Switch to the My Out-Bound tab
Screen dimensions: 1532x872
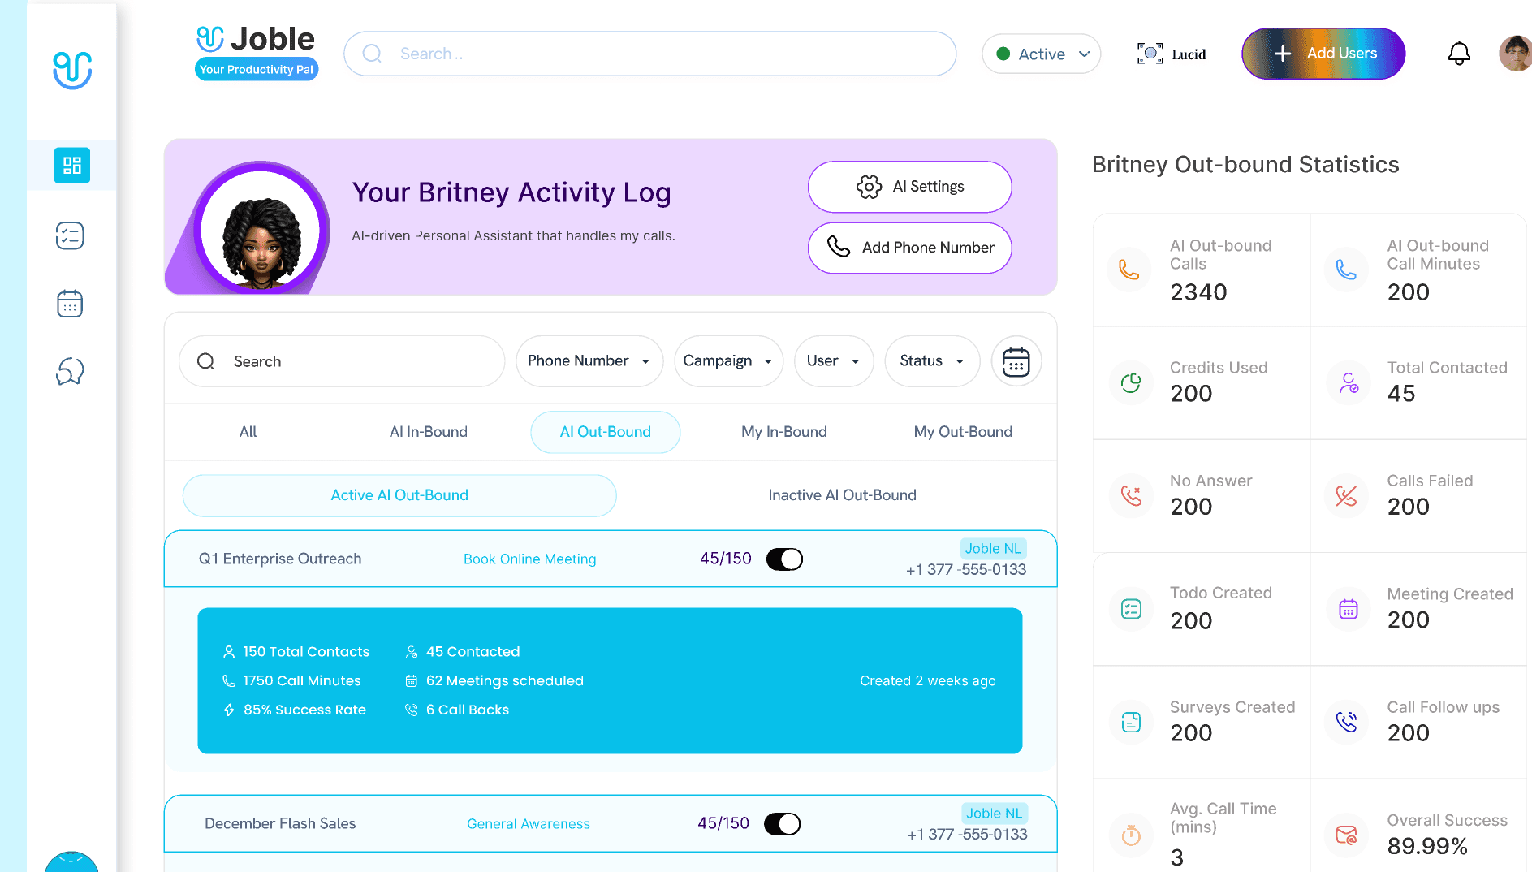pos(963,432)
